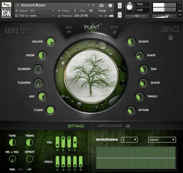Toggle the Solo S button
Viewport: 183px width, 173px height.
pyautogui.click(x=120, y=6)
